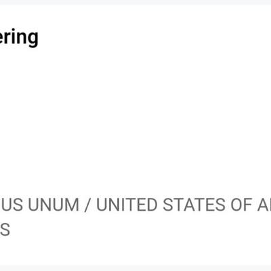Click the word "UNUM"
Screen dimensions: 271x271
click(54, 205)
